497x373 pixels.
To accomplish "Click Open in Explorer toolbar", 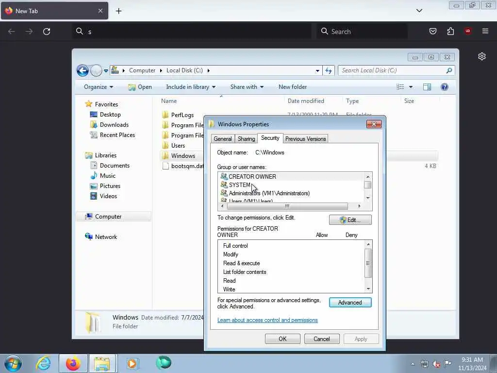I will click(140, 87).
